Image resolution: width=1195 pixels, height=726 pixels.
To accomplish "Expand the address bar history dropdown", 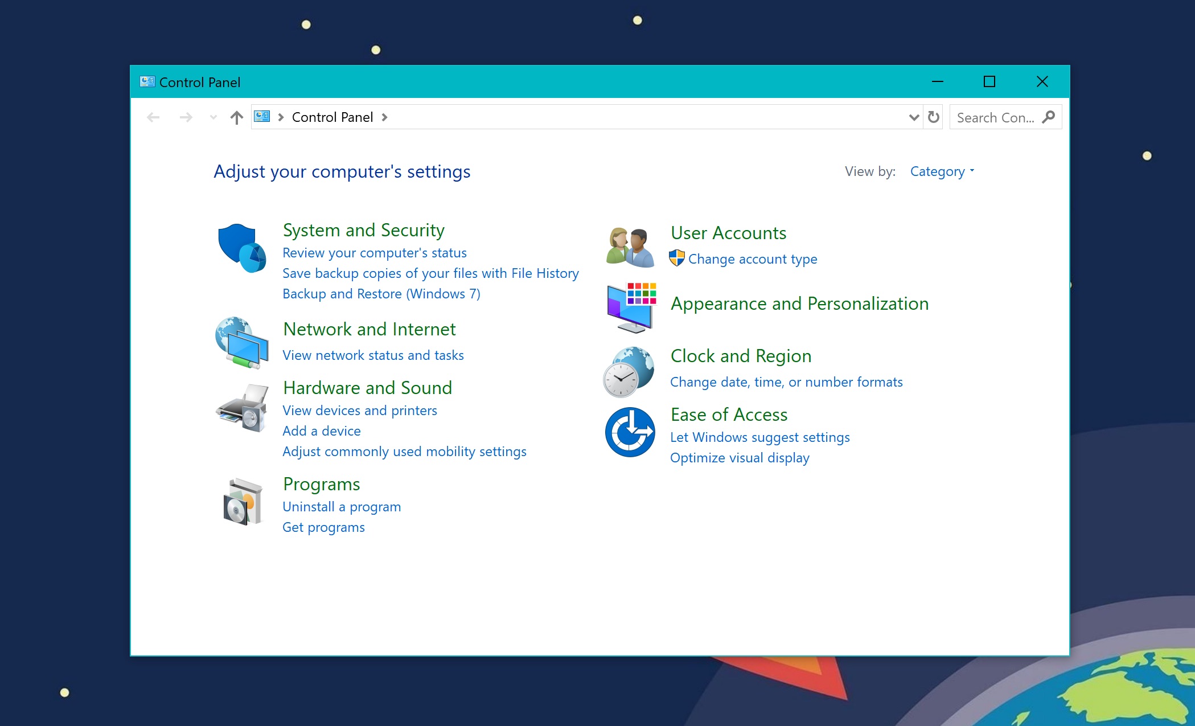I will (x=914, y=117).
